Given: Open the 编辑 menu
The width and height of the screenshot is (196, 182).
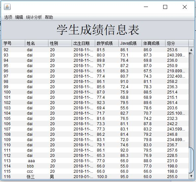Looking at the screenshot, I should (19, 17).
